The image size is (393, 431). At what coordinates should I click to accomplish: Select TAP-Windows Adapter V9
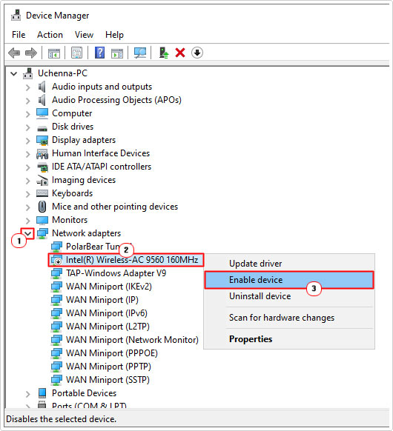coord(116,273)
